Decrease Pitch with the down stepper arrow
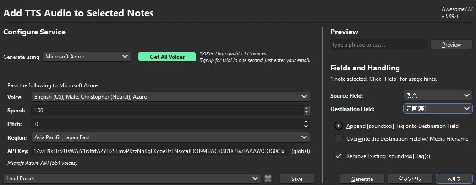The width and height of the screenshot is (476, 185). tap(306, 126)
